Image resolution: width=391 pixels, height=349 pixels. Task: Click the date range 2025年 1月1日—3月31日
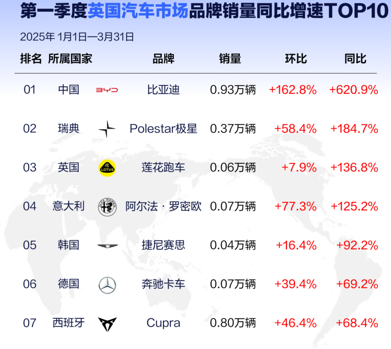(77, 37)
